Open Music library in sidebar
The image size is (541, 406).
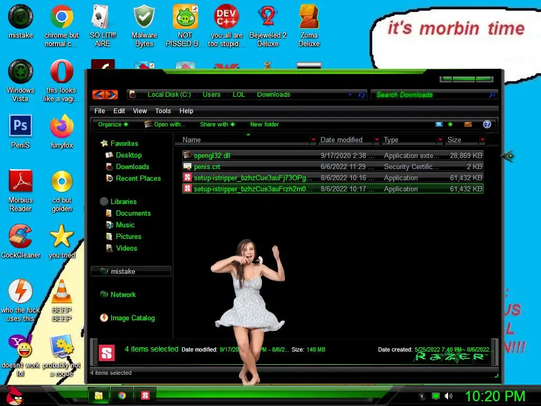click(120, 225)
